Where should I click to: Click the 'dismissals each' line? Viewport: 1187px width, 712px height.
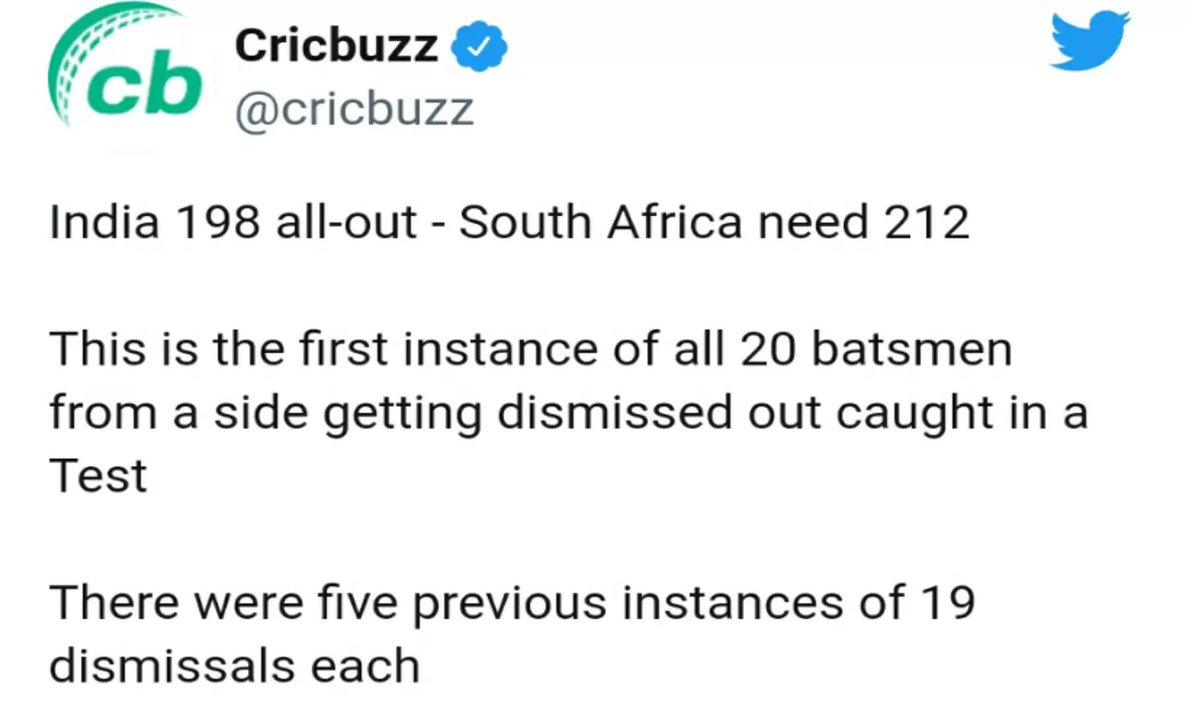(x=235, y=666)
